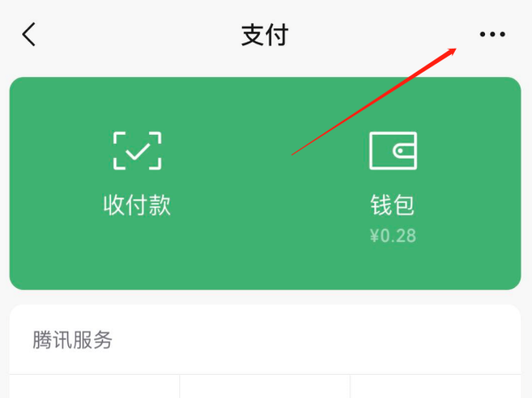Click header space between back chevron and title
The height and width of the screenshot is (398, 532).
pyautogui.click(x=137, y=35)
